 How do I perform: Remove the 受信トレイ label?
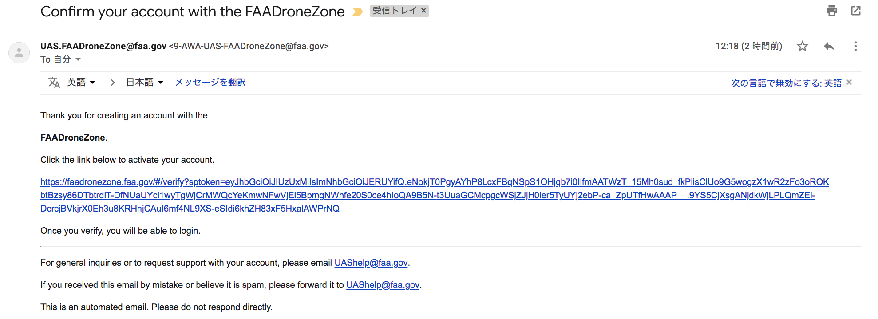click(423, 11)
